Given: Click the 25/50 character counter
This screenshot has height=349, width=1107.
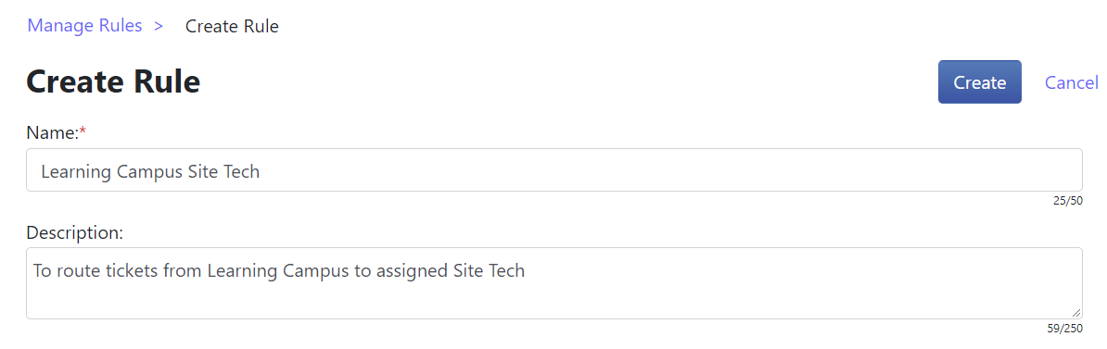Looking at the screenshot, I should pyautogui.click(x=1067, y=201).
